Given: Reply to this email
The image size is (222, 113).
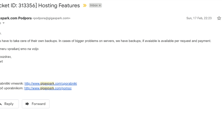Looking at the screenshot, I should point(8,104).
